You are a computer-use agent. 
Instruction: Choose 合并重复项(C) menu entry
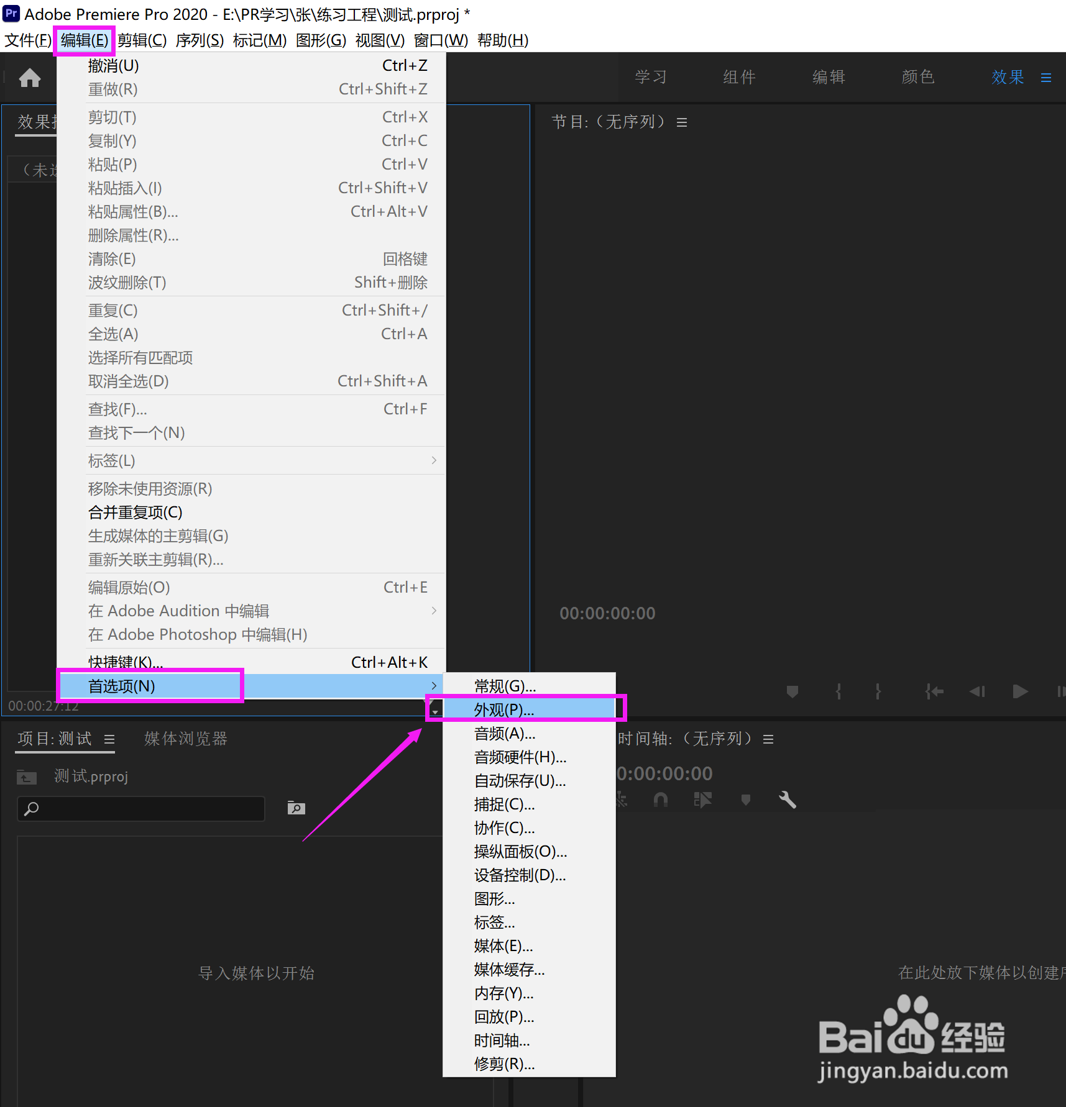tap(251, 512)
